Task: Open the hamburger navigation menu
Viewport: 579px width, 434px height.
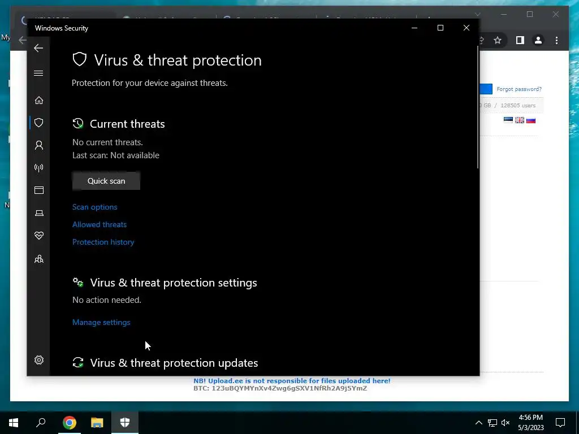Action: point(38,73)
